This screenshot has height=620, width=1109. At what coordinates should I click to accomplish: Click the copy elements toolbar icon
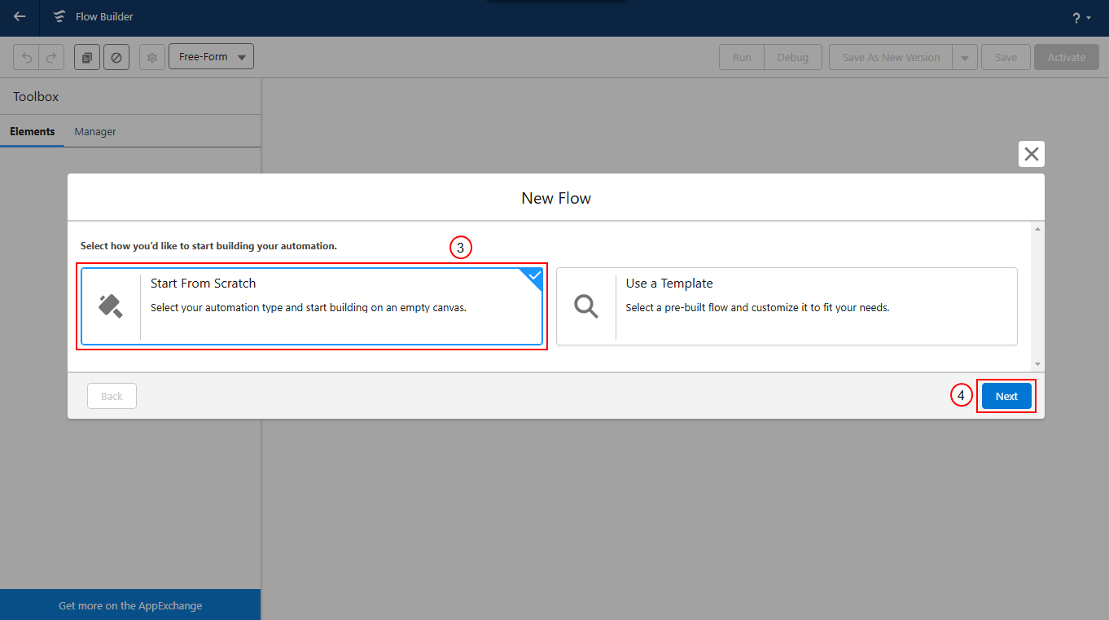(87, 57)
